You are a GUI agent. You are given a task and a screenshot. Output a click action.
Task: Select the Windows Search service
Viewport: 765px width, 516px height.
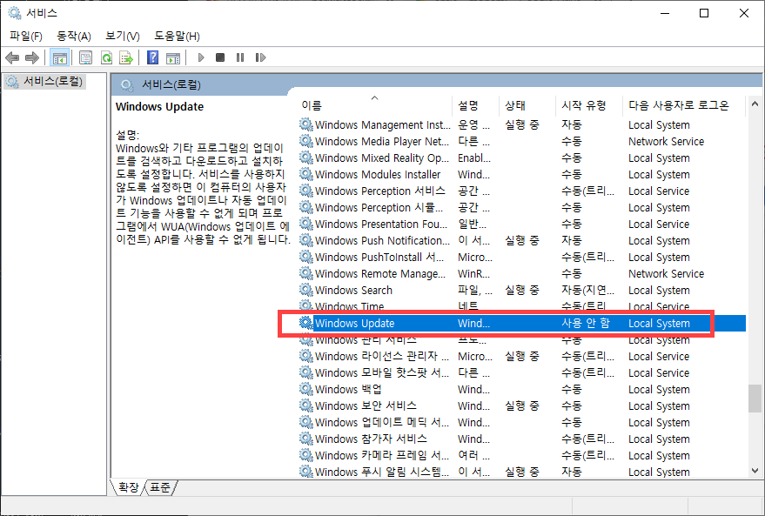(x=522, y=291)
